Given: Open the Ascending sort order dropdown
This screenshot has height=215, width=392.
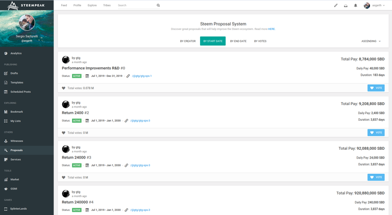Looking at the screenshot, I should click(x=371, y=41).
